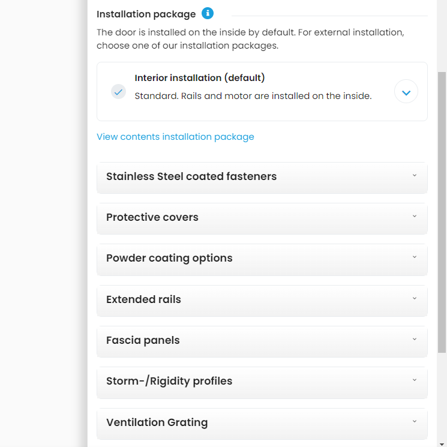Expand the Protective covers section

(x=152, y=218)
